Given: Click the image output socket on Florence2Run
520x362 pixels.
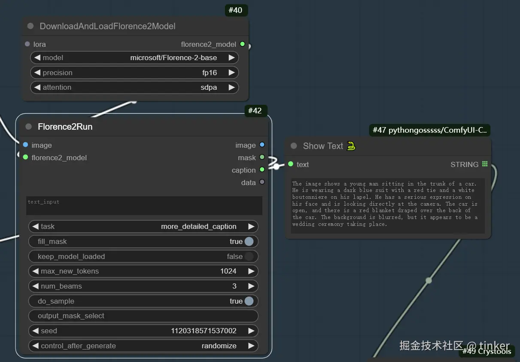Looking at the screenshot, I should tap(262, 145).
